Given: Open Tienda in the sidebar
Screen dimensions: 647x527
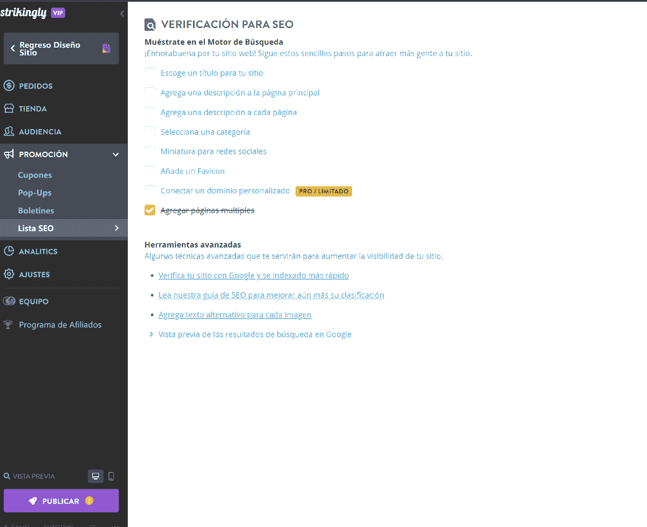Looking at the screenshot, I should (x=33, y=109).
